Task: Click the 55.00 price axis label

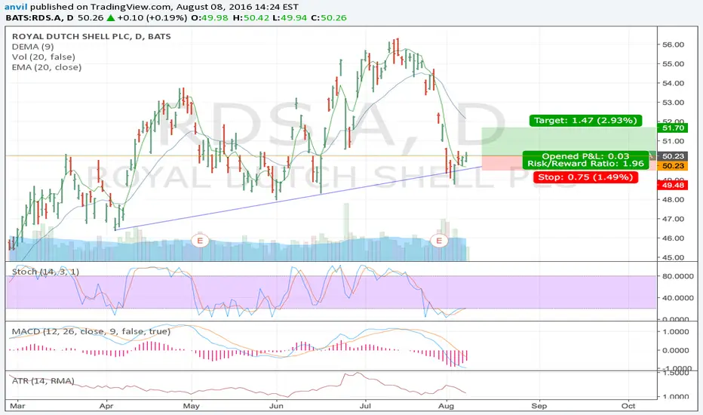Action: (673, 63)
